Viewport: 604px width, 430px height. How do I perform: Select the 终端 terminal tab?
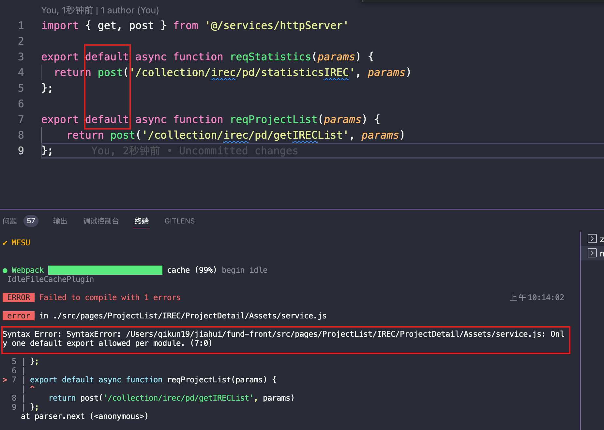point(142,221)
